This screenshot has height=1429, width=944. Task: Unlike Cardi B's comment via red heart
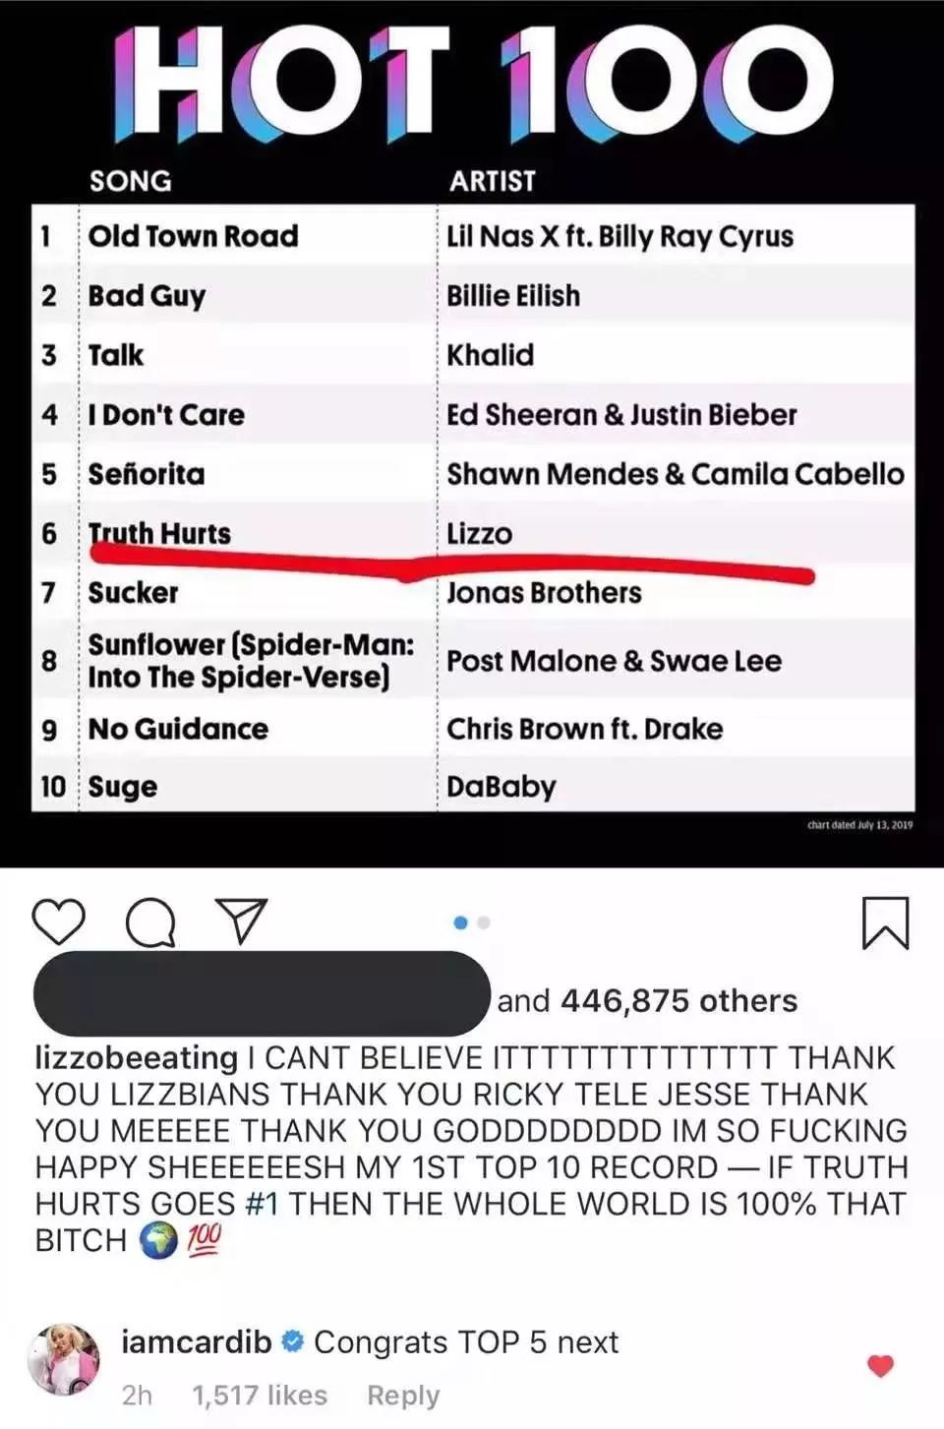(x=880, y=1365)
